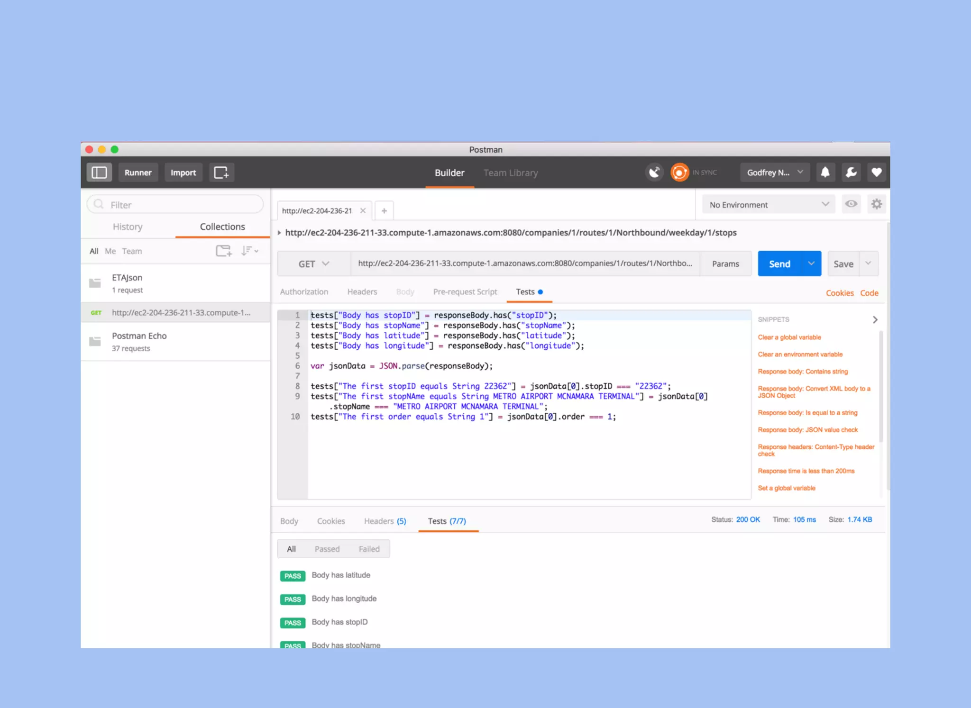Click the orange sync status icon

point(679,172)
